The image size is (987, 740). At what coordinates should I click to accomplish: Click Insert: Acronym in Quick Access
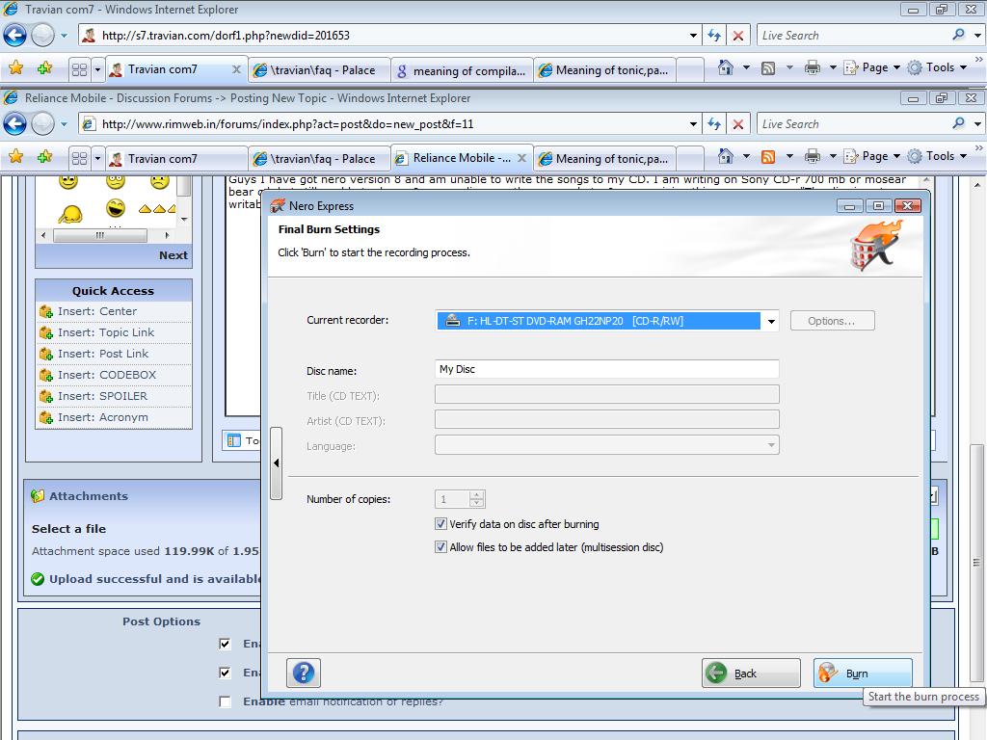(x=103, y=417)
